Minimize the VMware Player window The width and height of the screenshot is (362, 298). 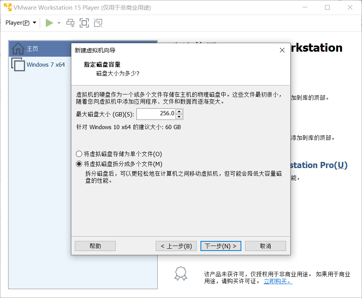(305, 7)
